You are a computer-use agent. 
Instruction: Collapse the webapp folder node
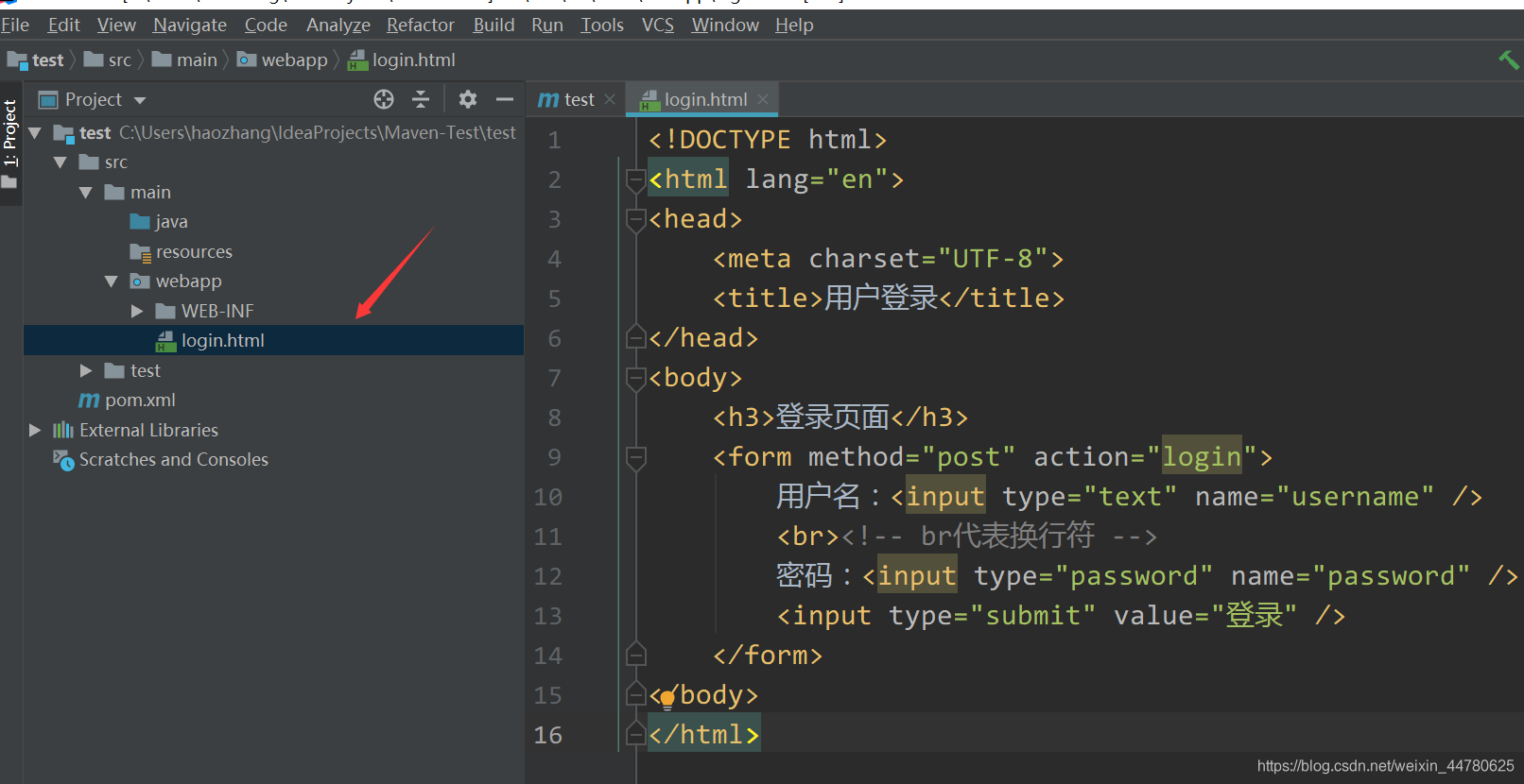click(112, 281)
